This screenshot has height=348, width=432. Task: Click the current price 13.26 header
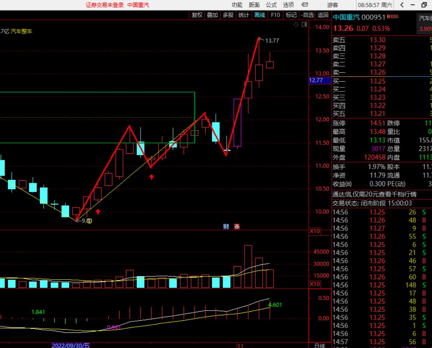(343, 28)
